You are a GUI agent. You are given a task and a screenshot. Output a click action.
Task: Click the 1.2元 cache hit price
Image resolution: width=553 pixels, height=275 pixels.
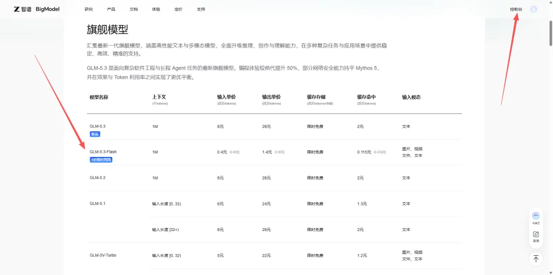(362, 256)
